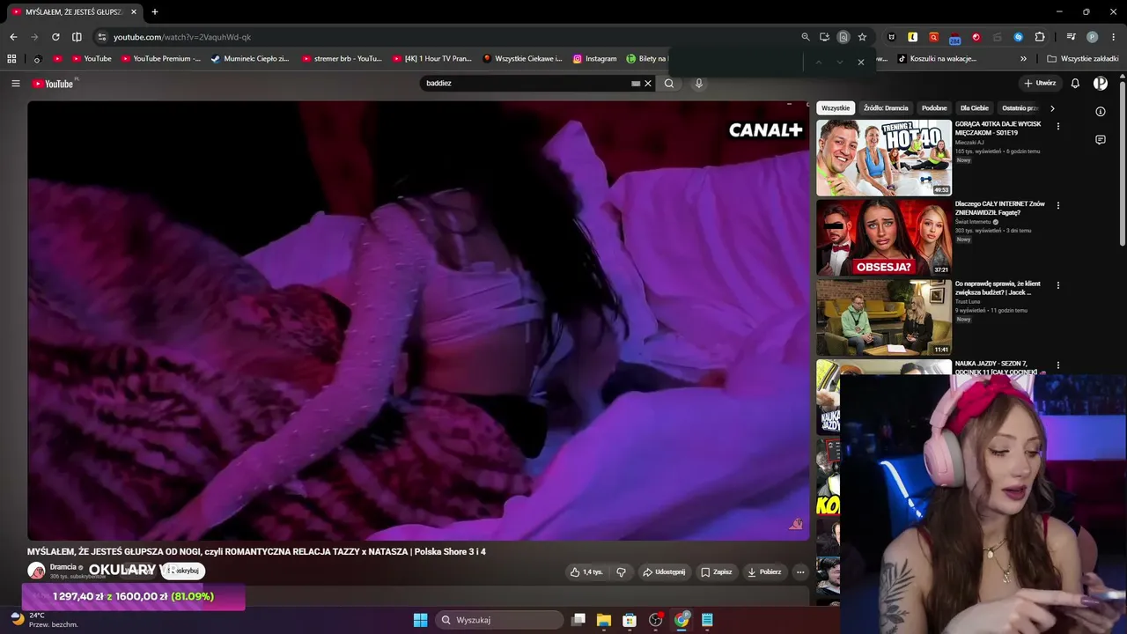The width and height of the screenshot is (1127, 634).
Task: Open site information icon in address bar
Action: pyautogui.click(x=102, y=37)
